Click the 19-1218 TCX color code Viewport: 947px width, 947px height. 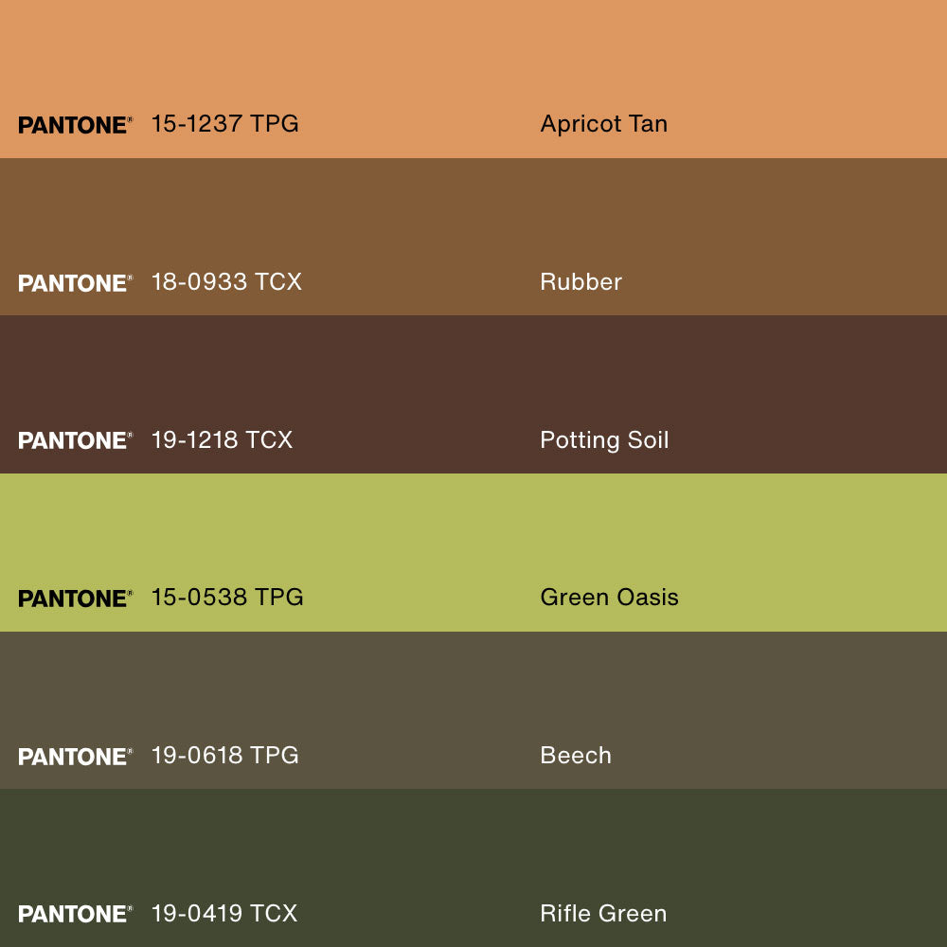(x=222, y=439)
